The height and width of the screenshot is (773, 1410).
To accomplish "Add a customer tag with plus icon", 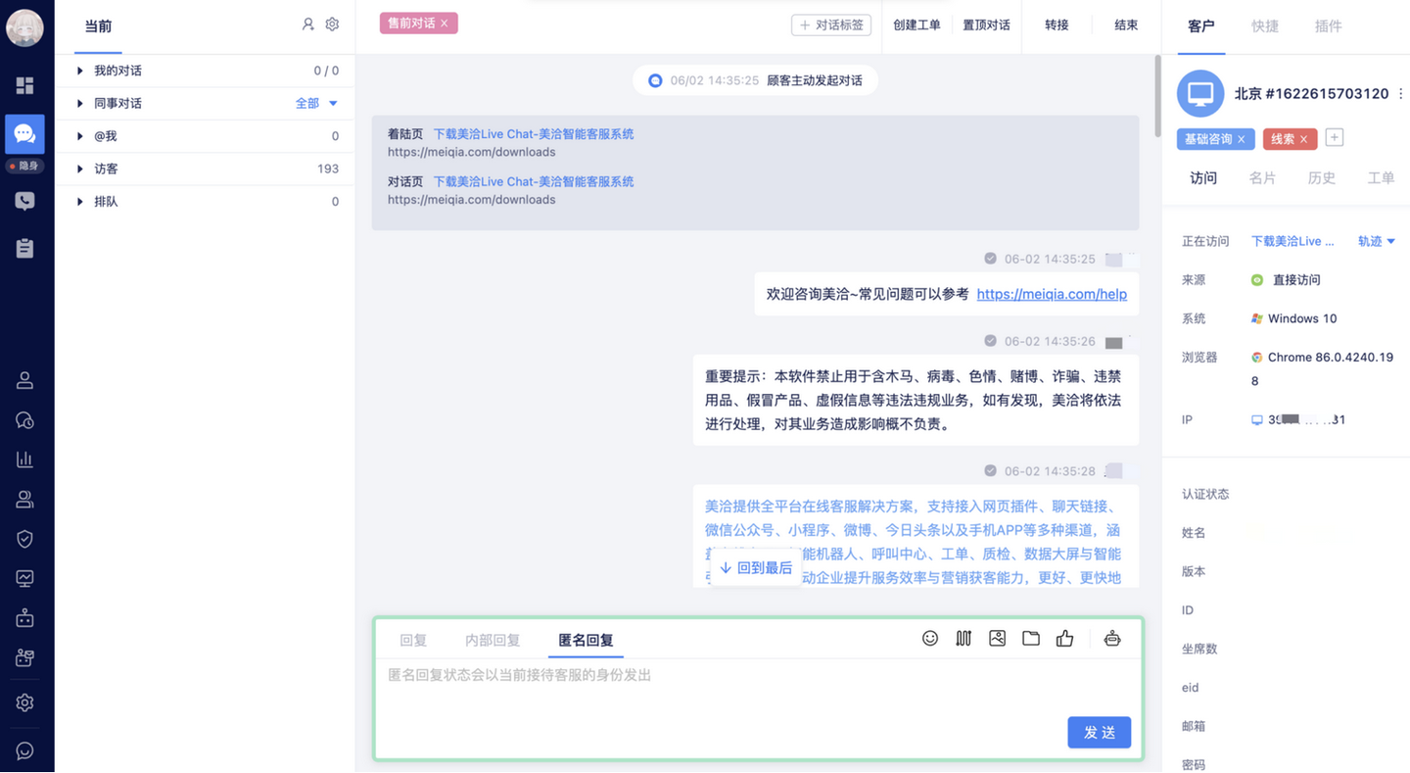I will pos(1334,138).
